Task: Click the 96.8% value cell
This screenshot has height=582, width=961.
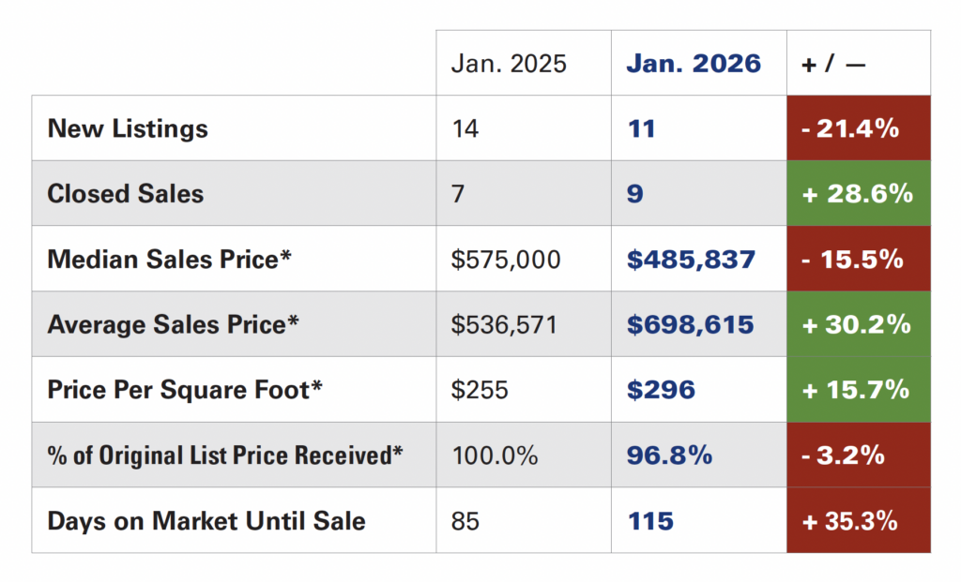Action: [669, 455]
